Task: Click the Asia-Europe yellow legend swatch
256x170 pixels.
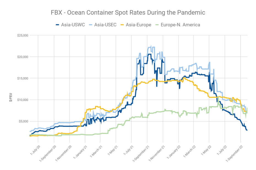Action: pyautogui.click(x=123, y=25)
